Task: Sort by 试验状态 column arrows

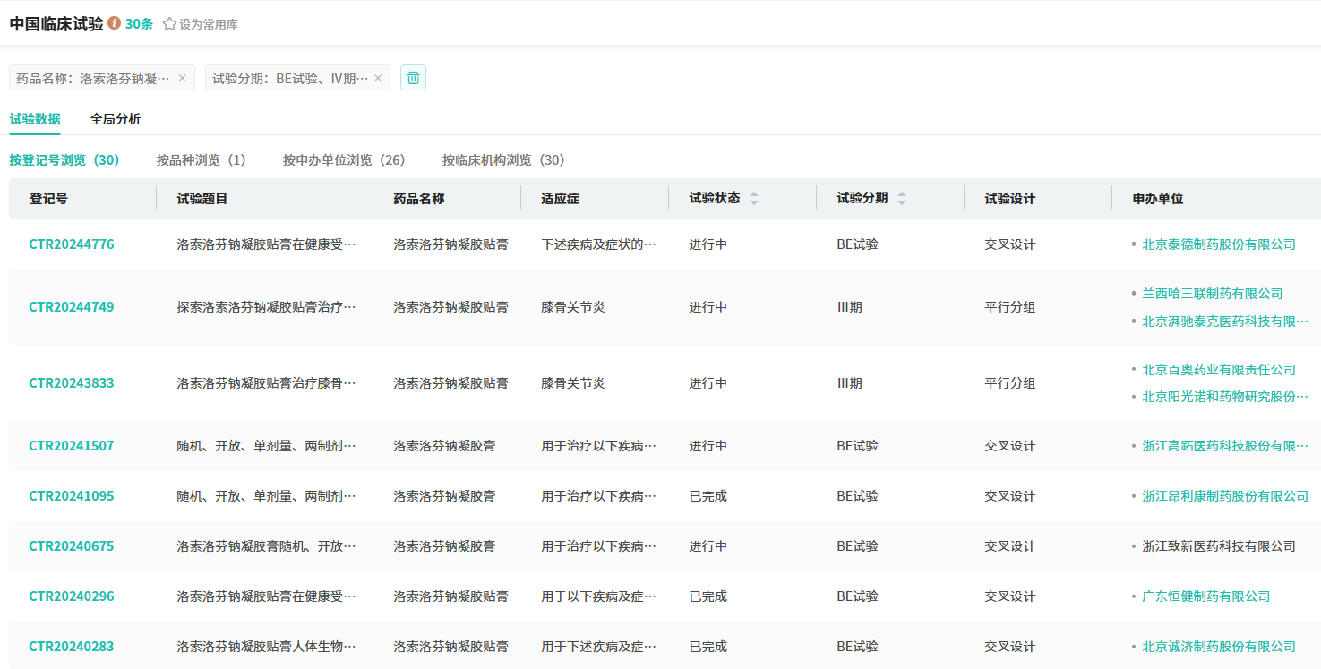Action: [x=754, y=199]
